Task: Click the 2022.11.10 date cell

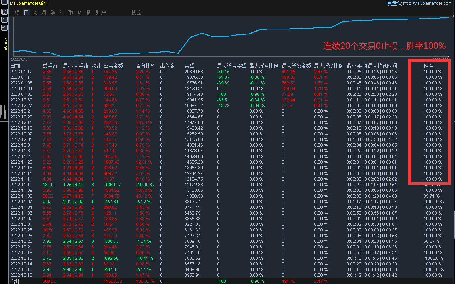Action: pyautogui.click(x=21, y=185)
